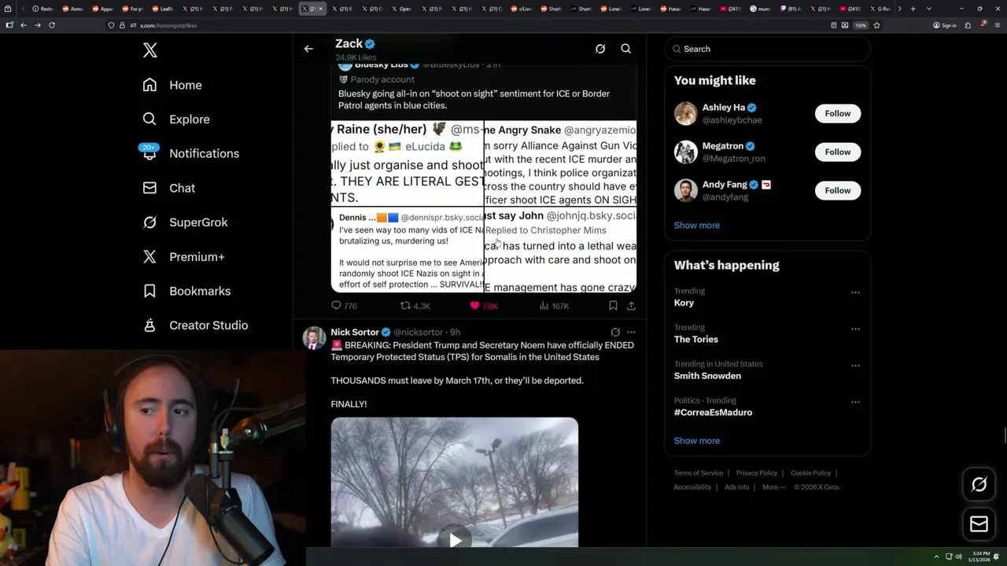Open the Kory trending topic
Screen dimensions: 1007x566
coord(684,303)
